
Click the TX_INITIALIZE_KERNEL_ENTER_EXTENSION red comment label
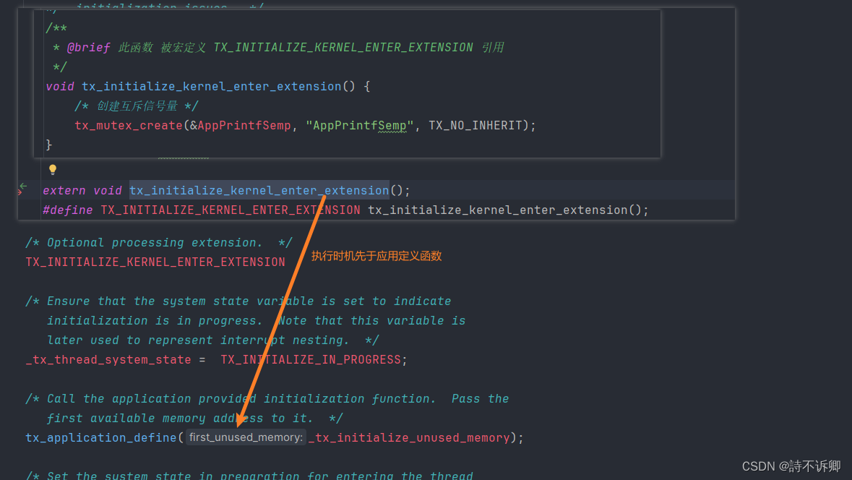pyautogui.click(x=155, y=262)
